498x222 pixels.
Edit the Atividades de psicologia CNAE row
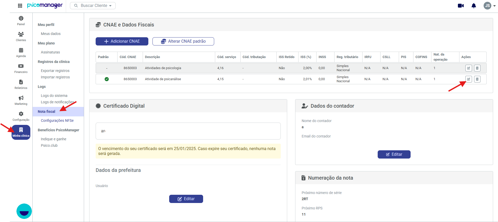469,68
